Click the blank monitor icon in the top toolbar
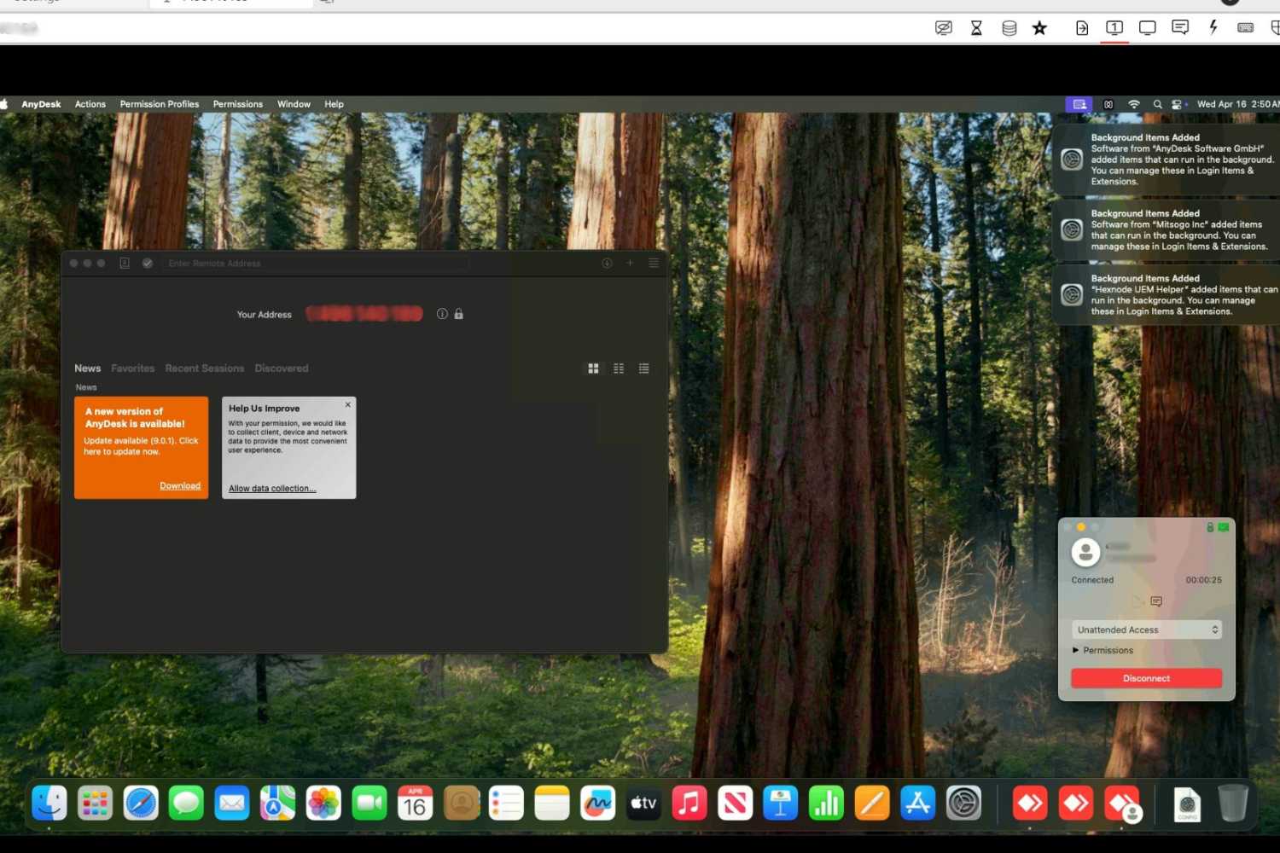 1148,28
